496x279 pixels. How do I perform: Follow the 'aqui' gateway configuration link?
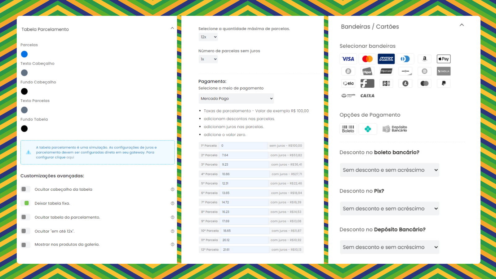pos(70,157)
